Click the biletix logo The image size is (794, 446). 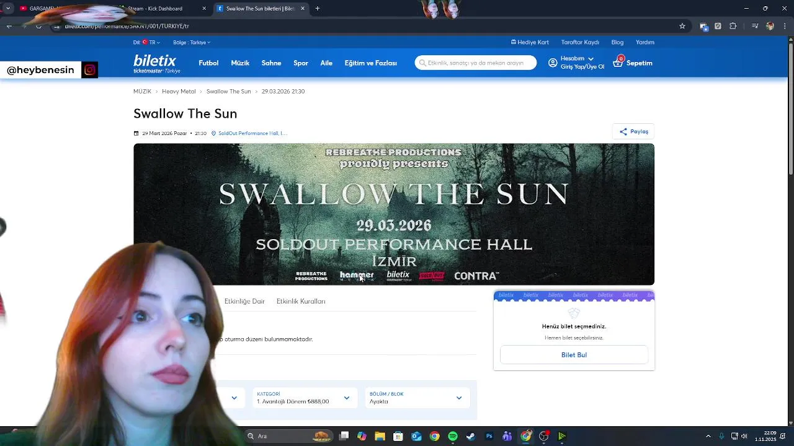156,63
